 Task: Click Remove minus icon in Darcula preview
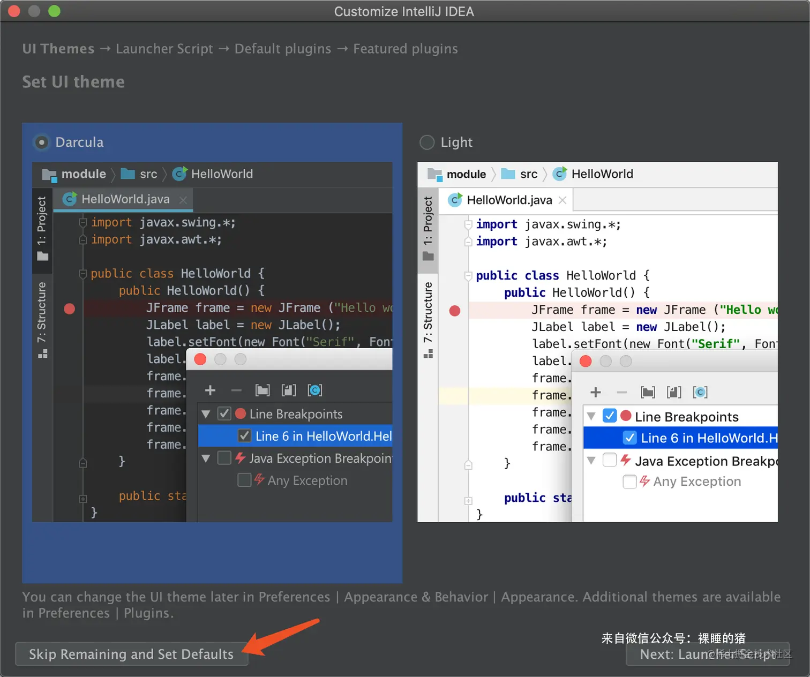[236, 390]
